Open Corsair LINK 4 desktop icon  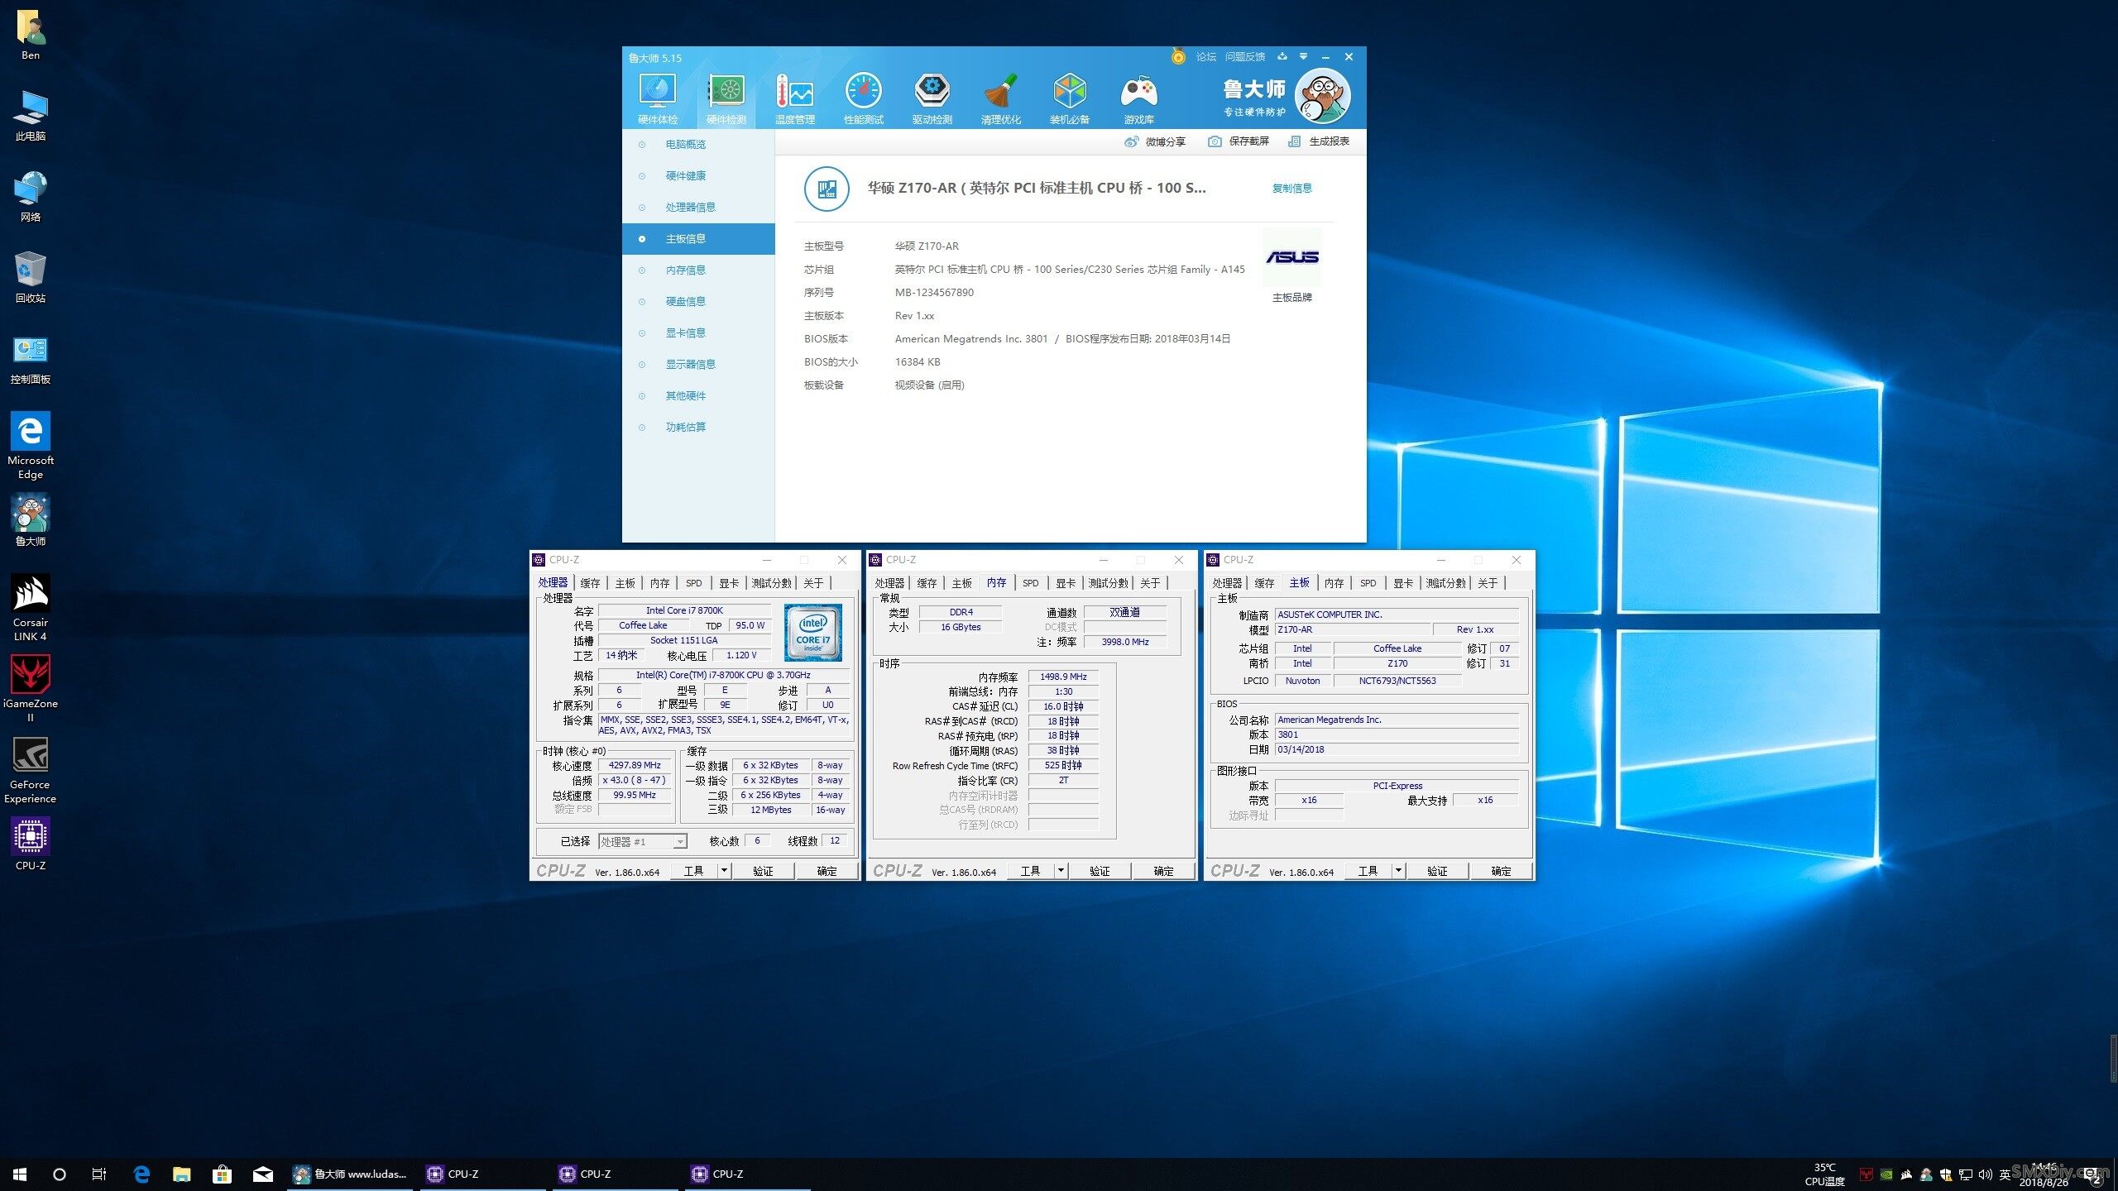(31, 608)
